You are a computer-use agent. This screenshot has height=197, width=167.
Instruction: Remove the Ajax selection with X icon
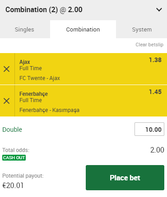click(x=7, y=69)
